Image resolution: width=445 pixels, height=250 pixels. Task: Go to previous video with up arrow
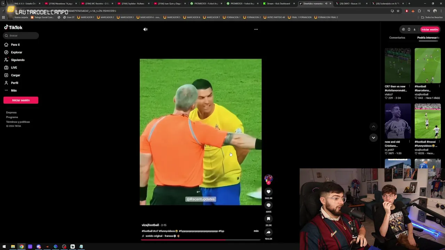pos(373,127)
